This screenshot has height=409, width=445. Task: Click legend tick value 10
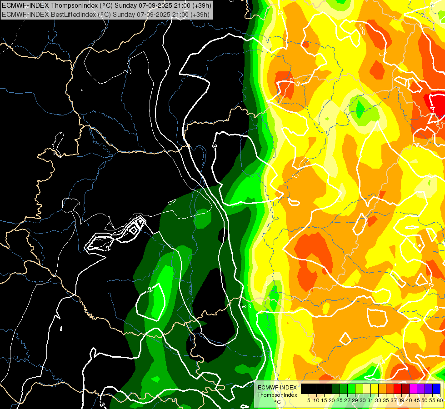[316, 400]
